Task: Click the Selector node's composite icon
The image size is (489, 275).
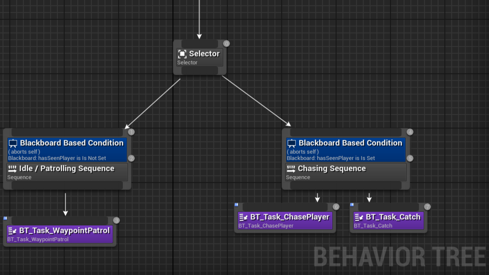Action: [182, 54]
